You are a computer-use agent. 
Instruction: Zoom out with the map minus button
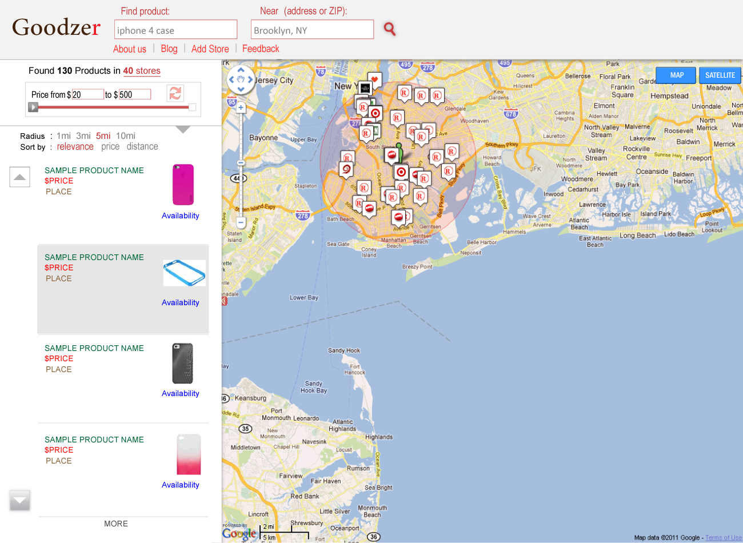tap(241, 223)
